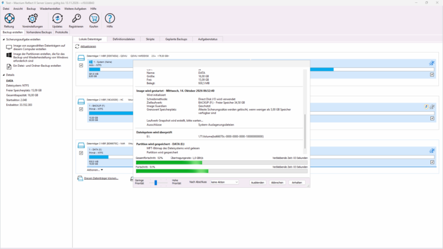Screen dimensions: 443x249
Task: Open the Weitere Aufgaben menu
Action: click(x=75, y=9)
